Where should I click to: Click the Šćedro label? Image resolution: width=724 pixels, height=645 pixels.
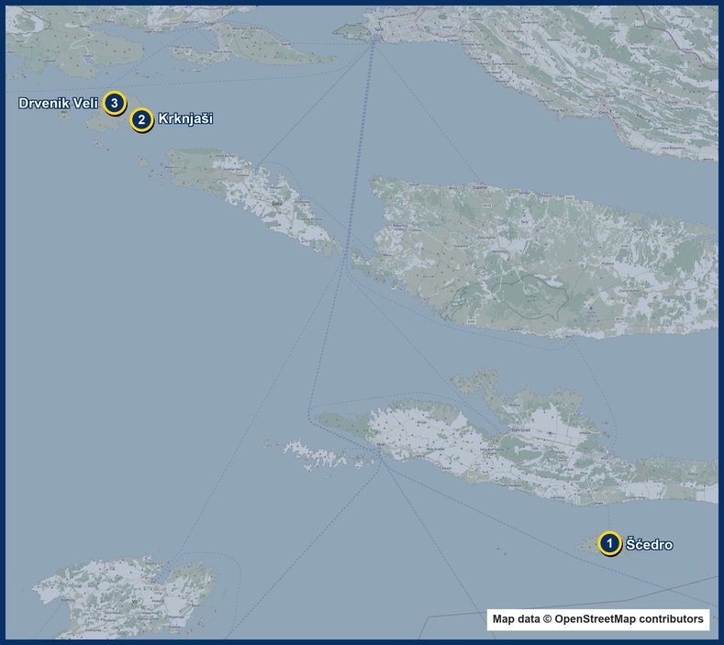tap(649, 545)
